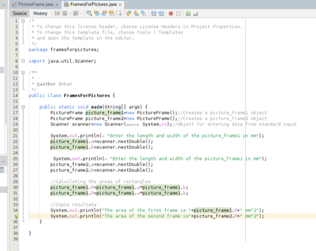The image size is (316, 251).
Task: Close the PictureFrame.java tab
Action: coord(57,5)
